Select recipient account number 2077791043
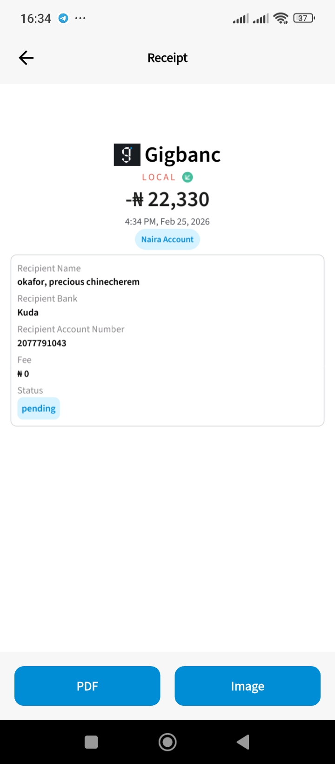 click(42, 343)
